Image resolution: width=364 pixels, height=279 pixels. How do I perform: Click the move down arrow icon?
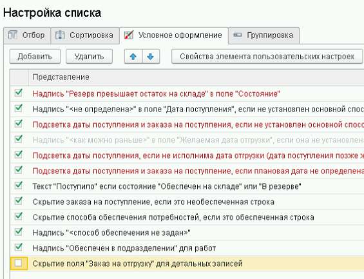click(x=151, y=57)
